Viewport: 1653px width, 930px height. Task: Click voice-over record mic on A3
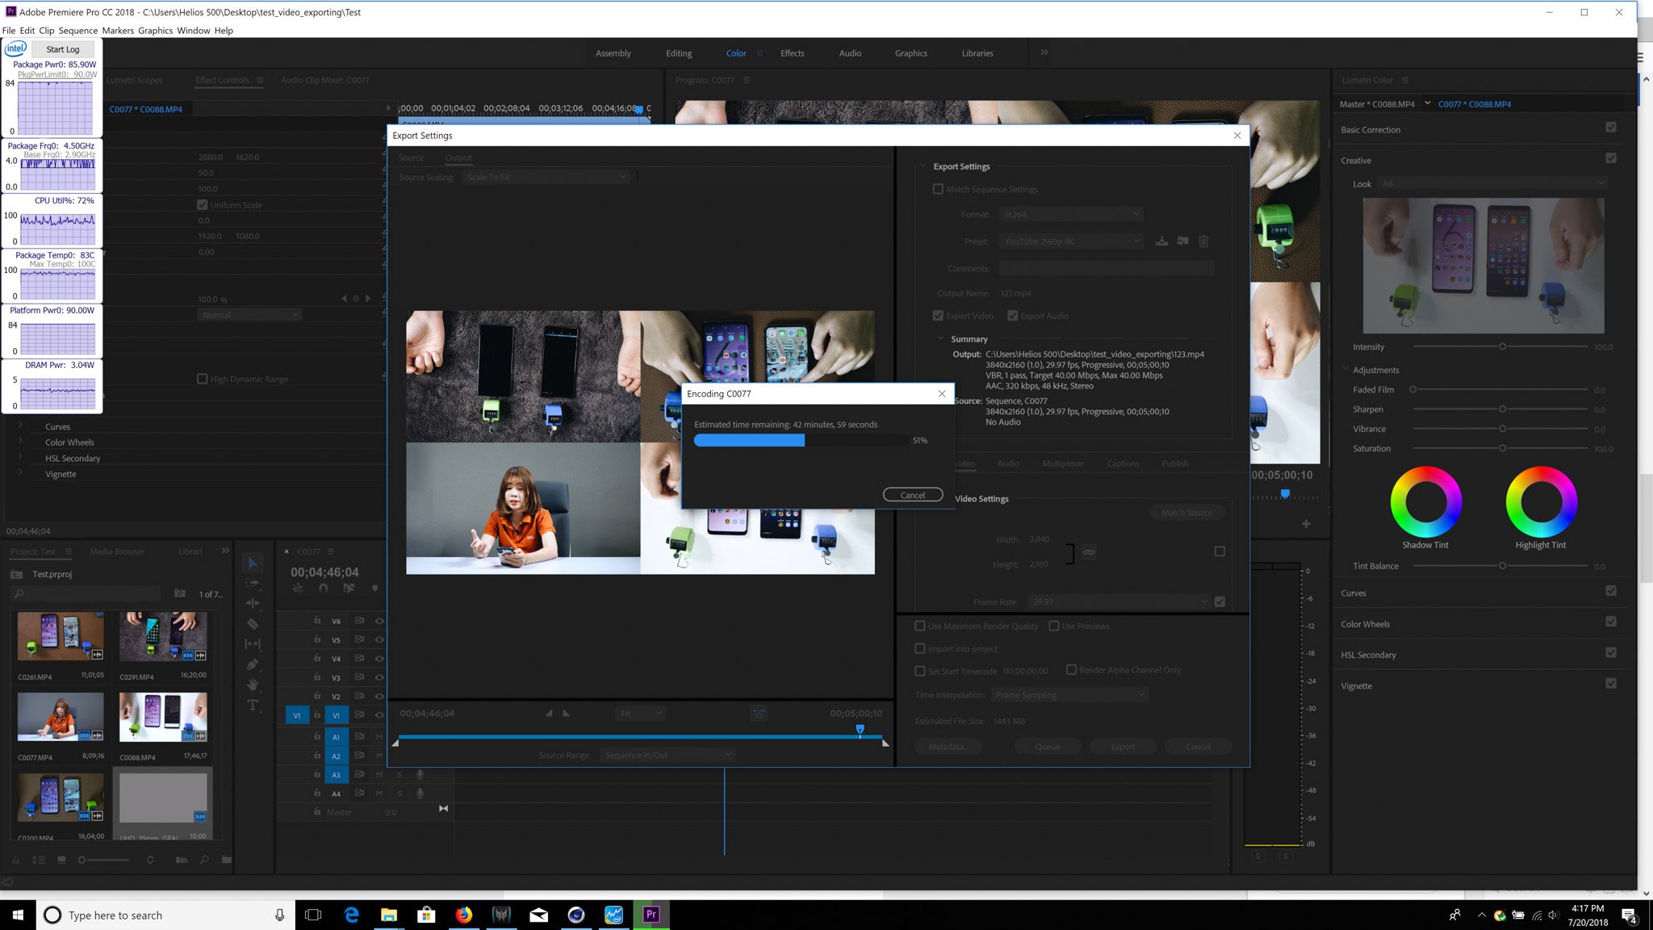[x=420, y=775]
